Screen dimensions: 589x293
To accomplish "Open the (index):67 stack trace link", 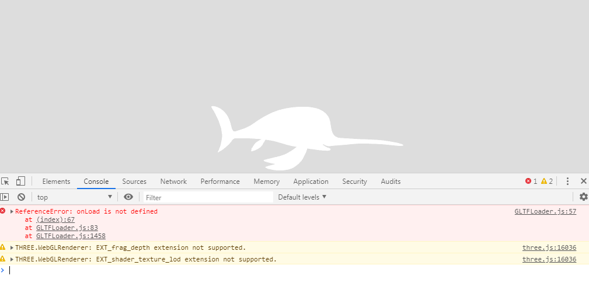I will click(x=55, y=219).
